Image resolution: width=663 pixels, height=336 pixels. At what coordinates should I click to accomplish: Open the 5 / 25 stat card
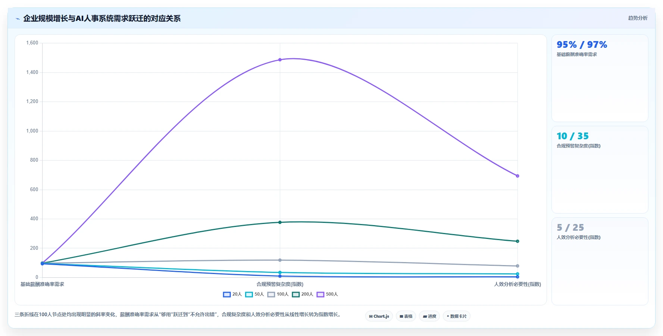[600, 261]
